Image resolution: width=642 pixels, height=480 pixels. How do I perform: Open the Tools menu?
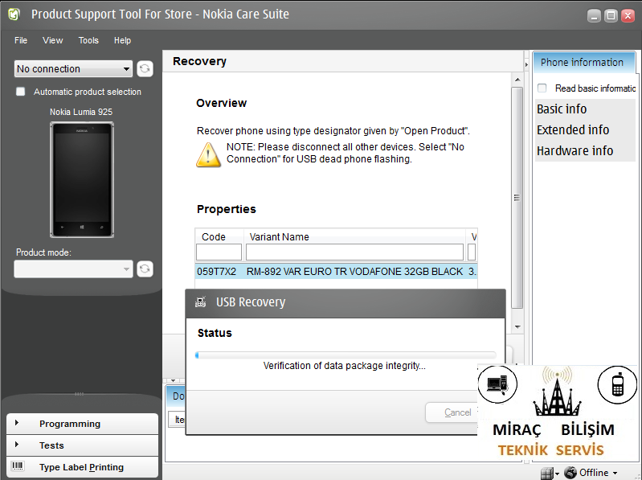[x=88, y=40]
